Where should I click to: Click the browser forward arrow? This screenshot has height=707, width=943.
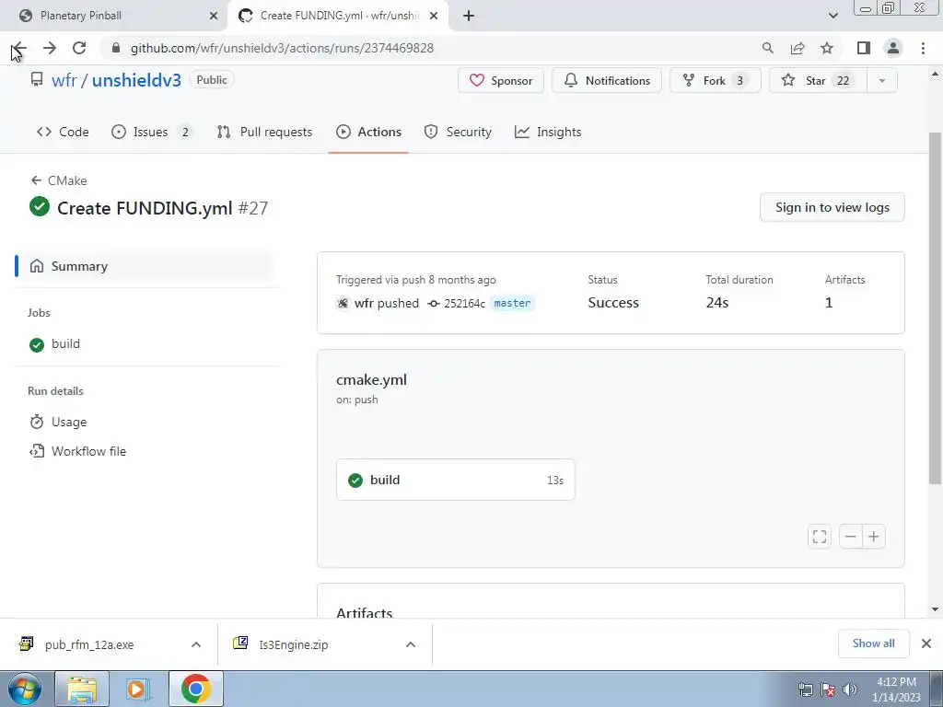[50, 48]
